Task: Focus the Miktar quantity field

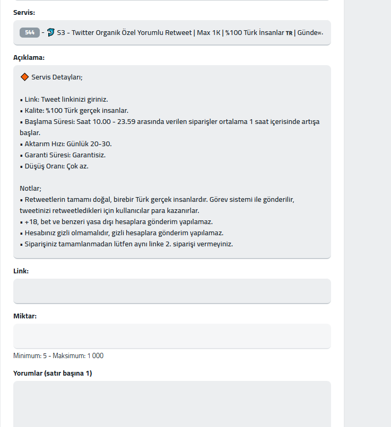Action: tap(172, 336)
